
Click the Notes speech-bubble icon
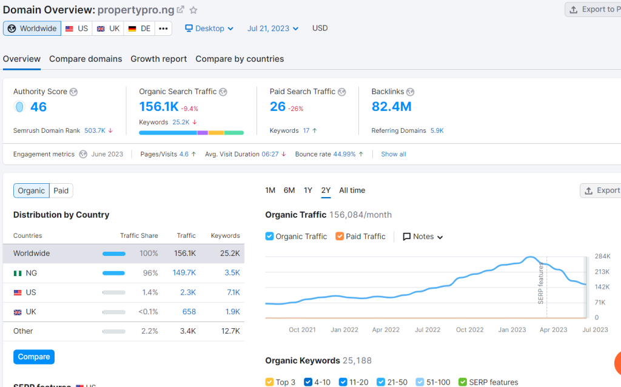407,237
